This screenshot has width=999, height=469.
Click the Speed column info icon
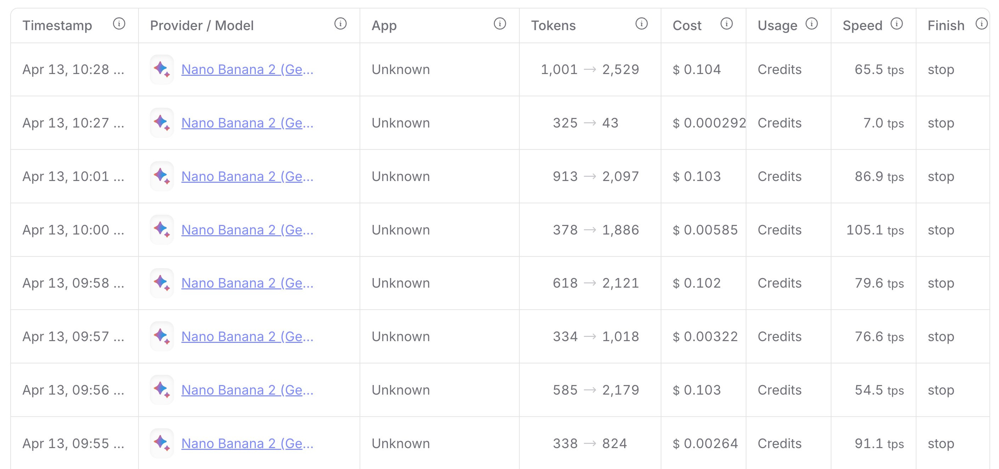click(896, 24)
